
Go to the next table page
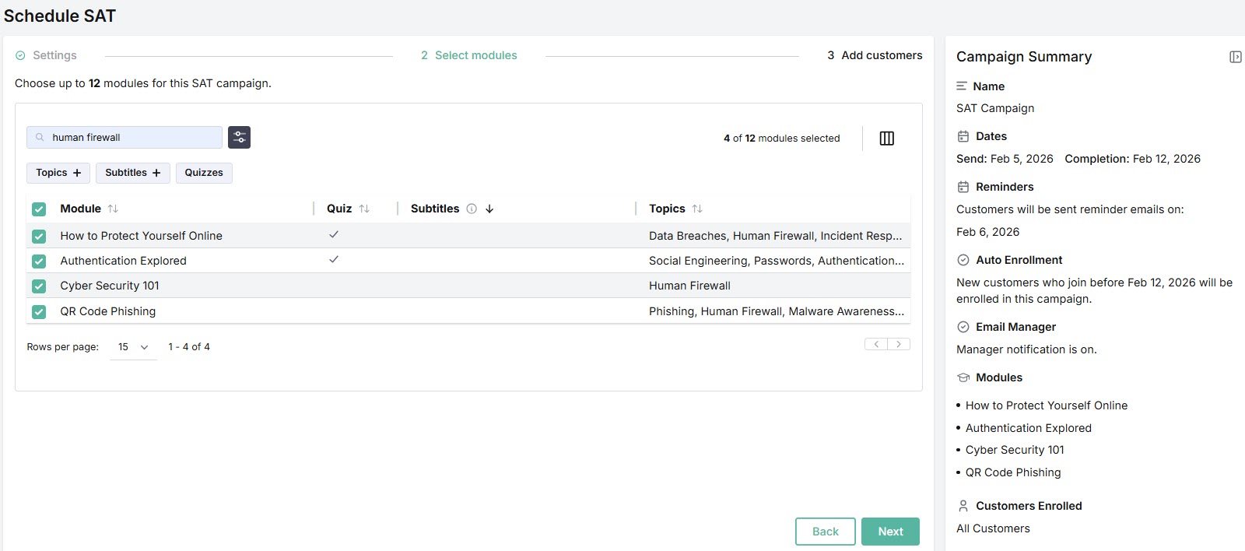pyautogui.click(x=899, y=344)
